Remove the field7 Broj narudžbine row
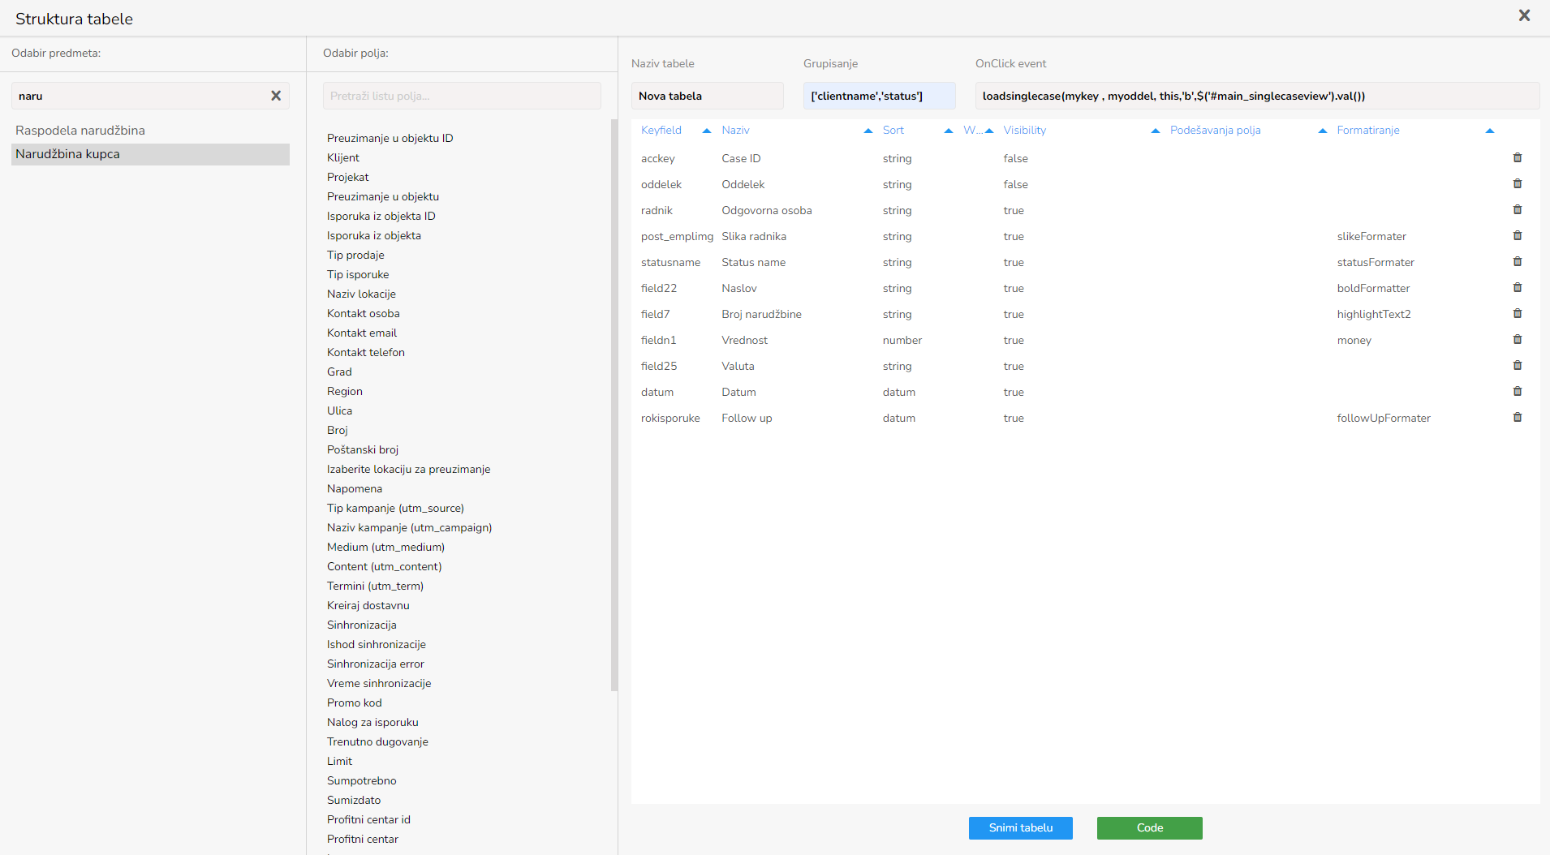The image size is (1550, 855). [x=1518, y=314]
